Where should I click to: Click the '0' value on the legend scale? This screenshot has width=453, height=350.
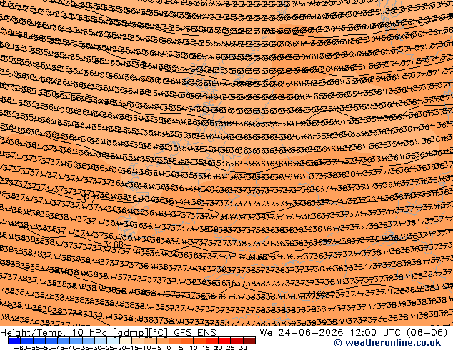coord(169,347)
